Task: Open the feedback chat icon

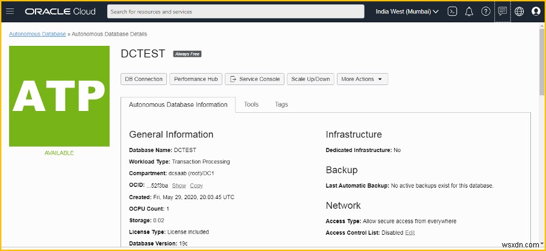Action: [x=503, y=11]
